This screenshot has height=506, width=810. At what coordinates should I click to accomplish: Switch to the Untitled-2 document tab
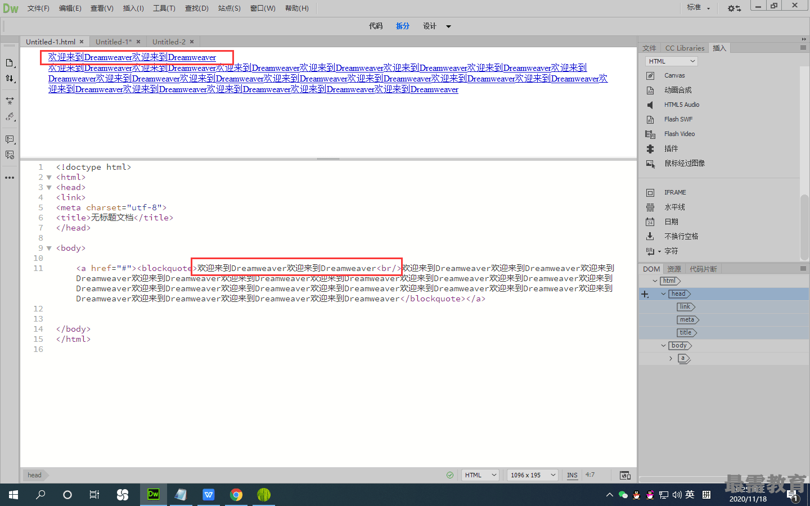pos(169,42)
